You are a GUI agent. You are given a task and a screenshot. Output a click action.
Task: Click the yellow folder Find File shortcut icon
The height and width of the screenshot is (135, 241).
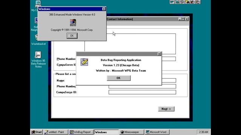[188, 2]
